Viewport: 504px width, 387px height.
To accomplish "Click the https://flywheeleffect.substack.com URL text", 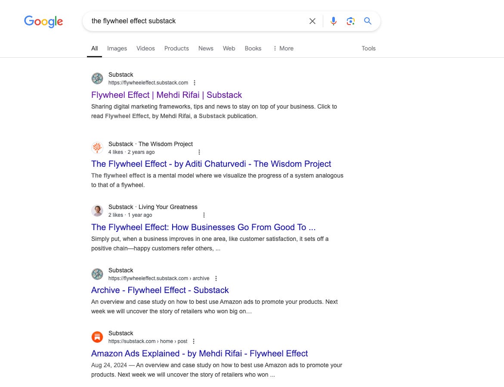I will (148, 83).
